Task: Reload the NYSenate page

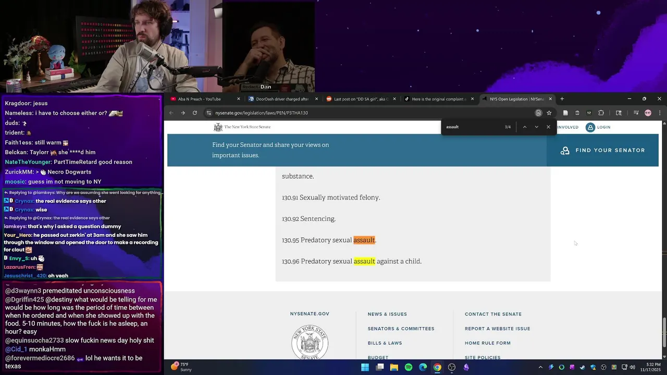Action: click(x=195, y=113)
